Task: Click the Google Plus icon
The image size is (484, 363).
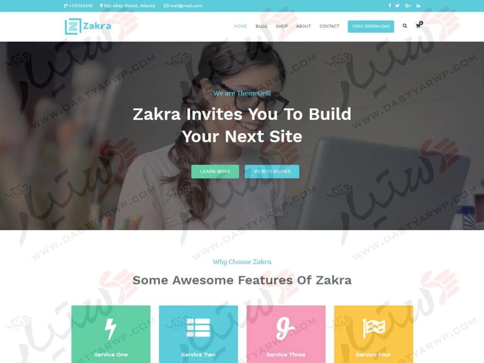Action: [x=408, y=6]
